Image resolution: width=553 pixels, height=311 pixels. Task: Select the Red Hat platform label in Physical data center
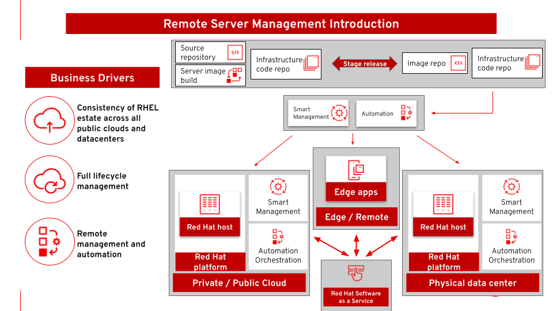pos(444,261)
